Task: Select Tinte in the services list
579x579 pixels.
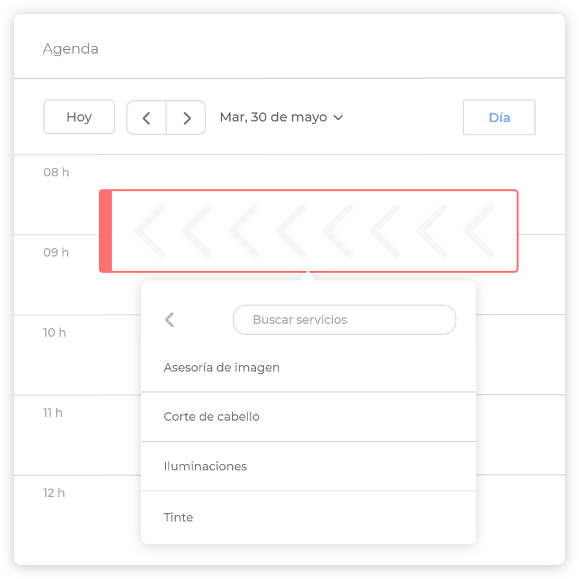Action: pyautogui.click(x=178, y=518)
